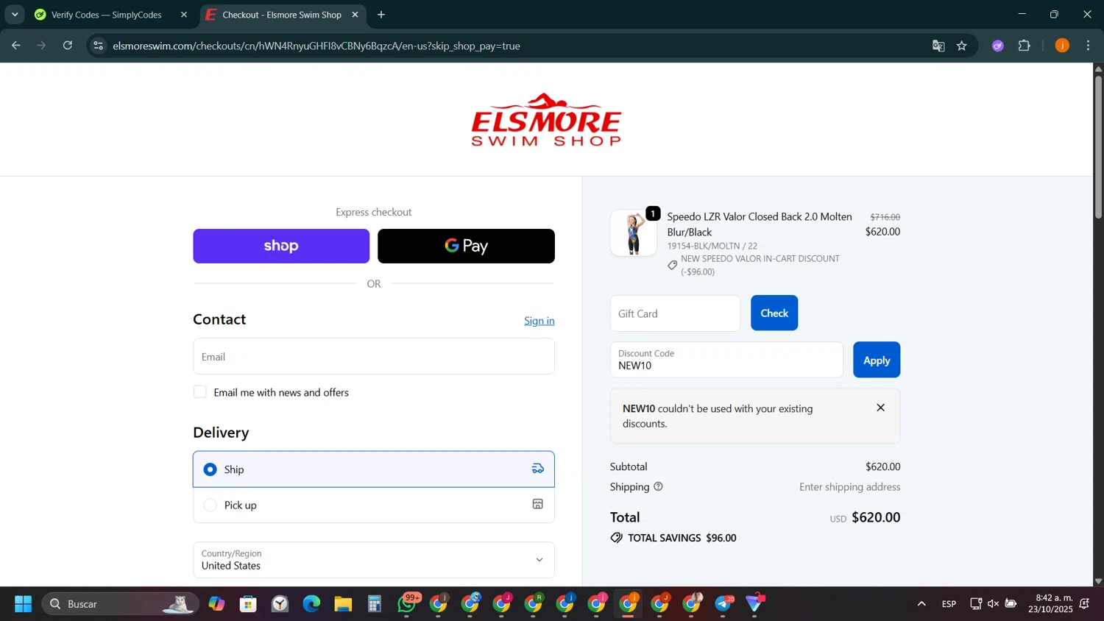Show hidden system tray icons
The image size is (1104, 621).
point(921,604)
